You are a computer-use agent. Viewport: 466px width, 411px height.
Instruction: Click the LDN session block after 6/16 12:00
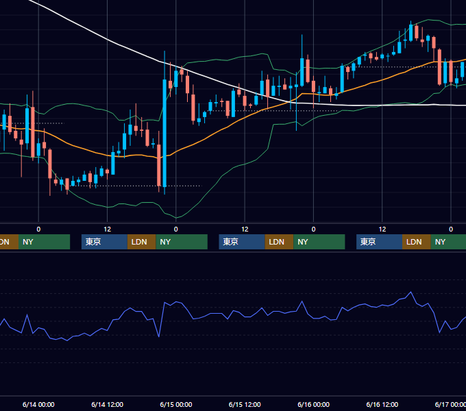point(417,242)
